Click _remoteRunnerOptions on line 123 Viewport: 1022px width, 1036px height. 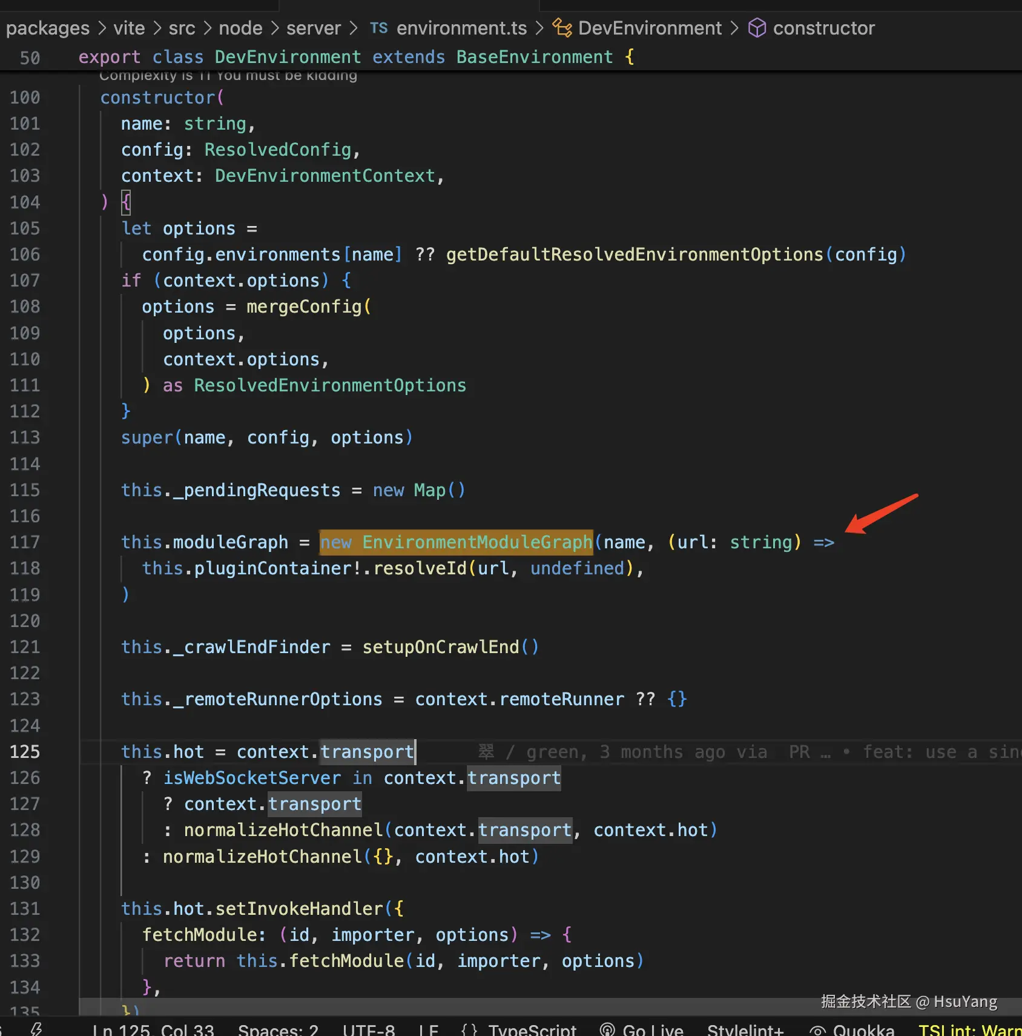click(x=278, y=699)
